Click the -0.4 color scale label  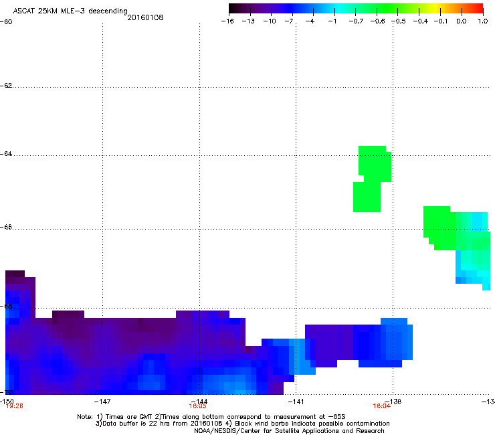tap(421, 21)
